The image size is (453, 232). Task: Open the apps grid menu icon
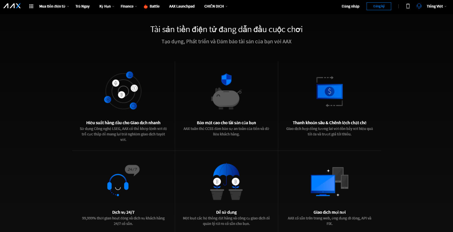click(x=31, y=6)
